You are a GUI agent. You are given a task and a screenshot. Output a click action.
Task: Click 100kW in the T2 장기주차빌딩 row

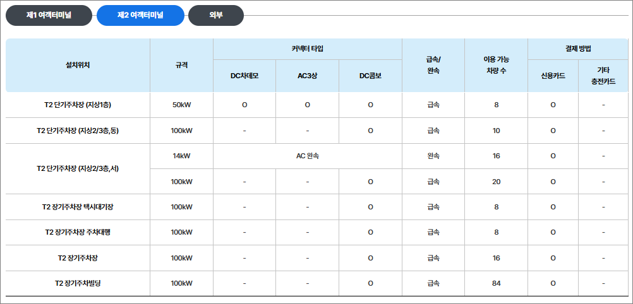(182, 283)
